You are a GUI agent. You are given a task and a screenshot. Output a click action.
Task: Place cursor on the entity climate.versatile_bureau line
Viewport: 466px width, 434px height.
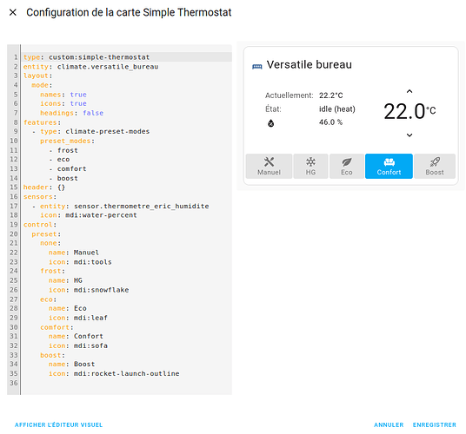coord(90,67)
